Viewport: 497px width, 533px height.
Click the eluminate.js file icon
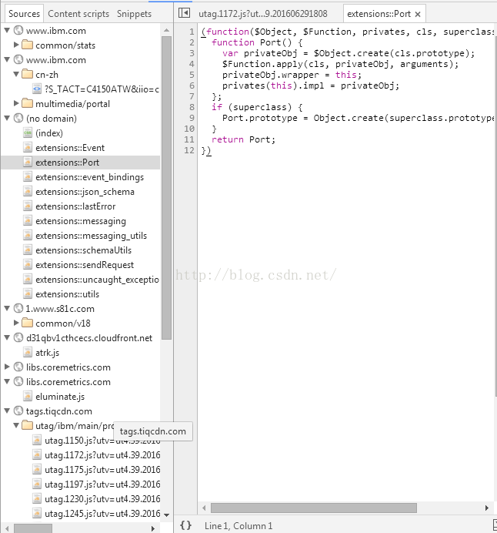(28, 397)
